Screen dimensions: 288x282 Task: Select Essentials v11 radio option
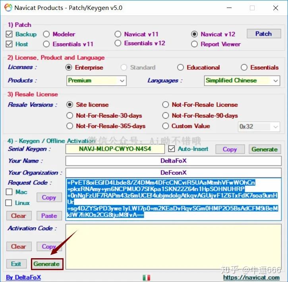point(46,44)
